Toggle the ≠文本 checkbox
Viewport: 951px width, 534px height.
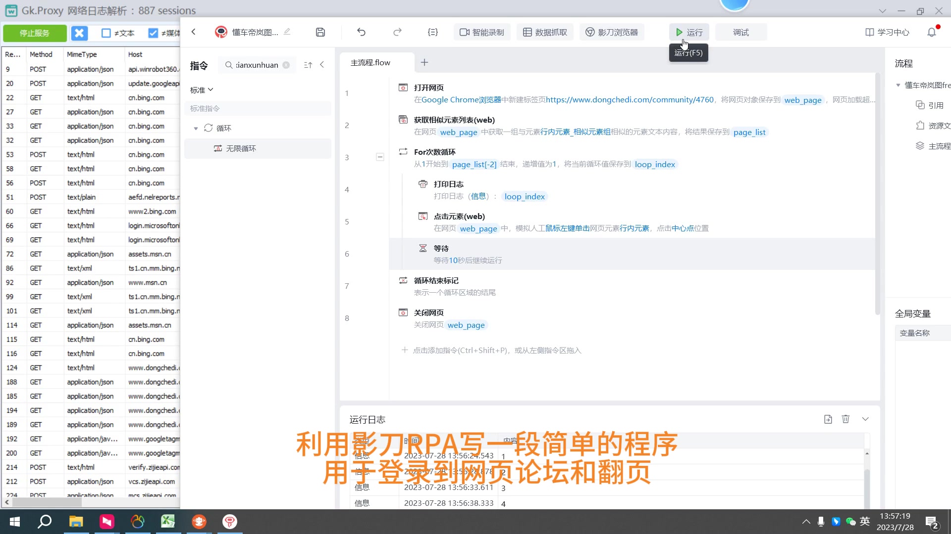click(x=106, y=33)
